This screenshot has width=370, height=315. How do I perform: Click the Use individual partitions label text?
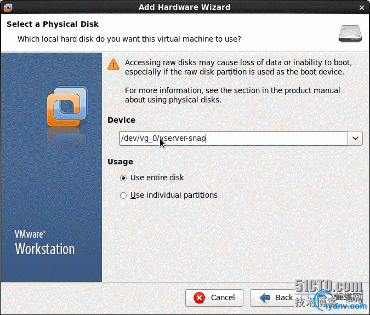pyautogui.click(x=174, y=195)
